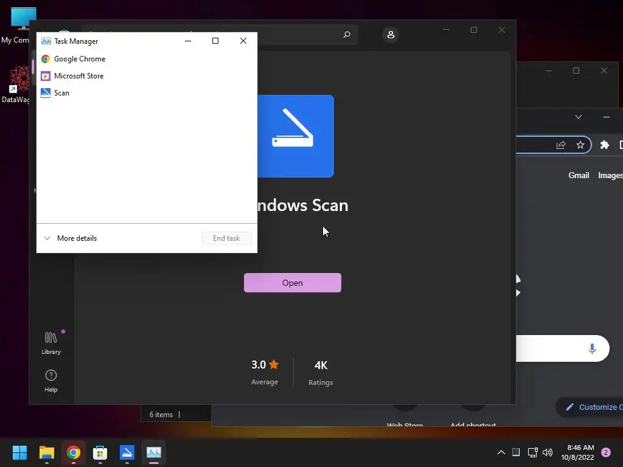Maximize the Microsoft Store window
Image resolution: width=623 pixels, height=467 pixels.
pyautogui.click(x=473, y=30)
